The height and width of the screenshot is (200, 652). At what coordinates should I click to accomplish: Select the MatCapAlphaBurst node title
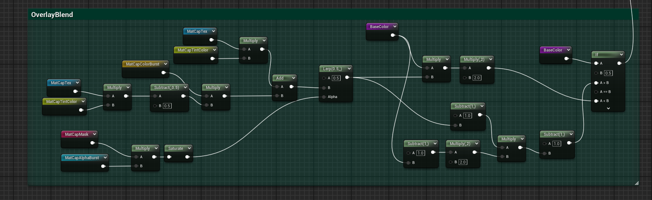(82, 158)
